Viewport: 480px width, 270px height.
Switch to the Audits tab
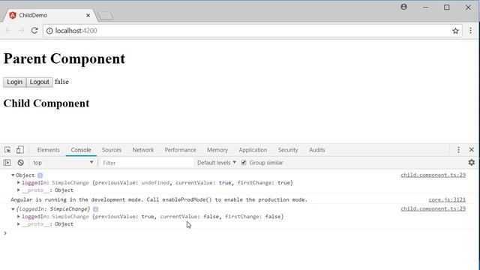pyautogui.click(x=317, y=150)
